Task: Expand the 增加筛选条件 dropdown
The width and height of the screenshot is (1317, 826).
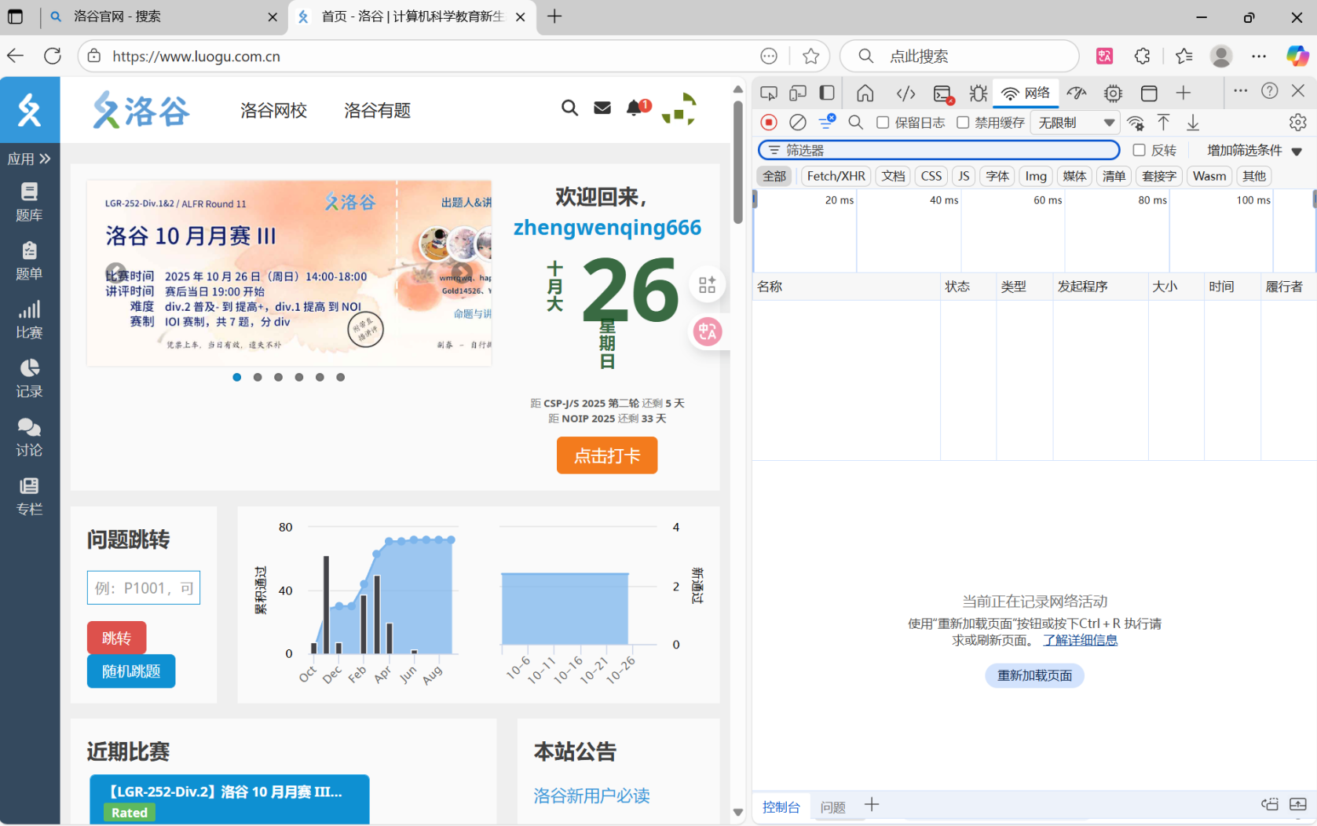Action: (x=1254, y=150)
